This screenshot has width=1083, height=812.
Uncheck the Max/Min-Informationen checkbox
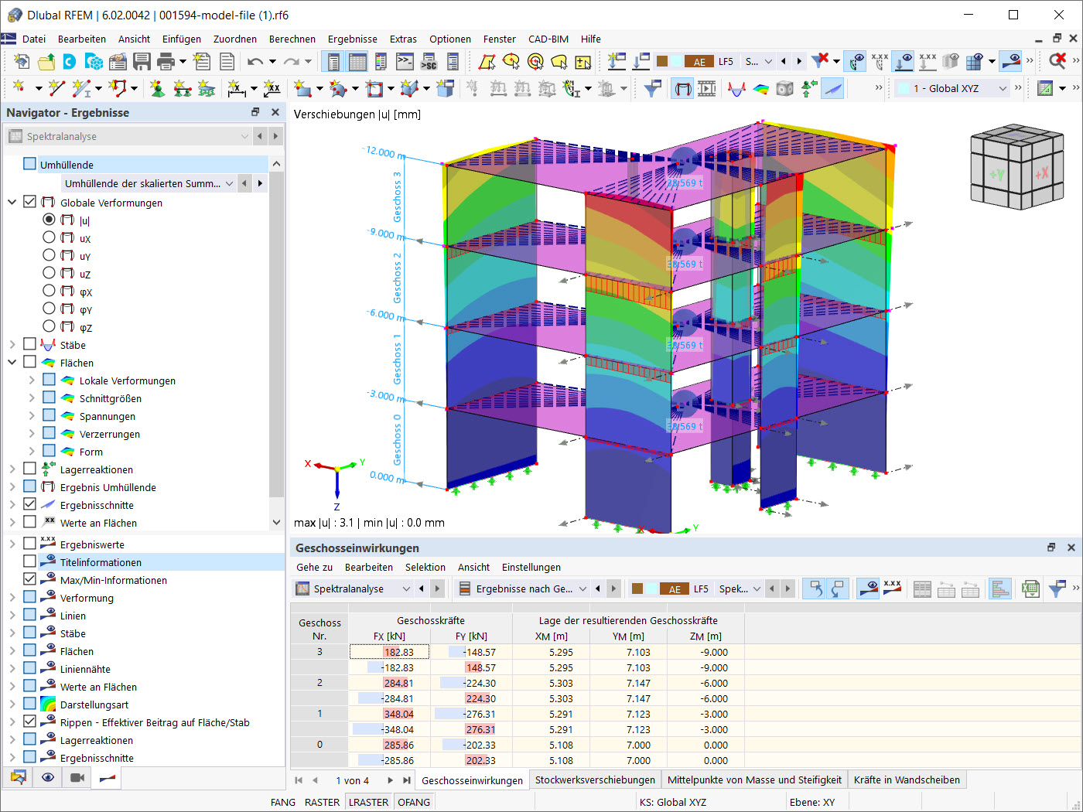30,579
